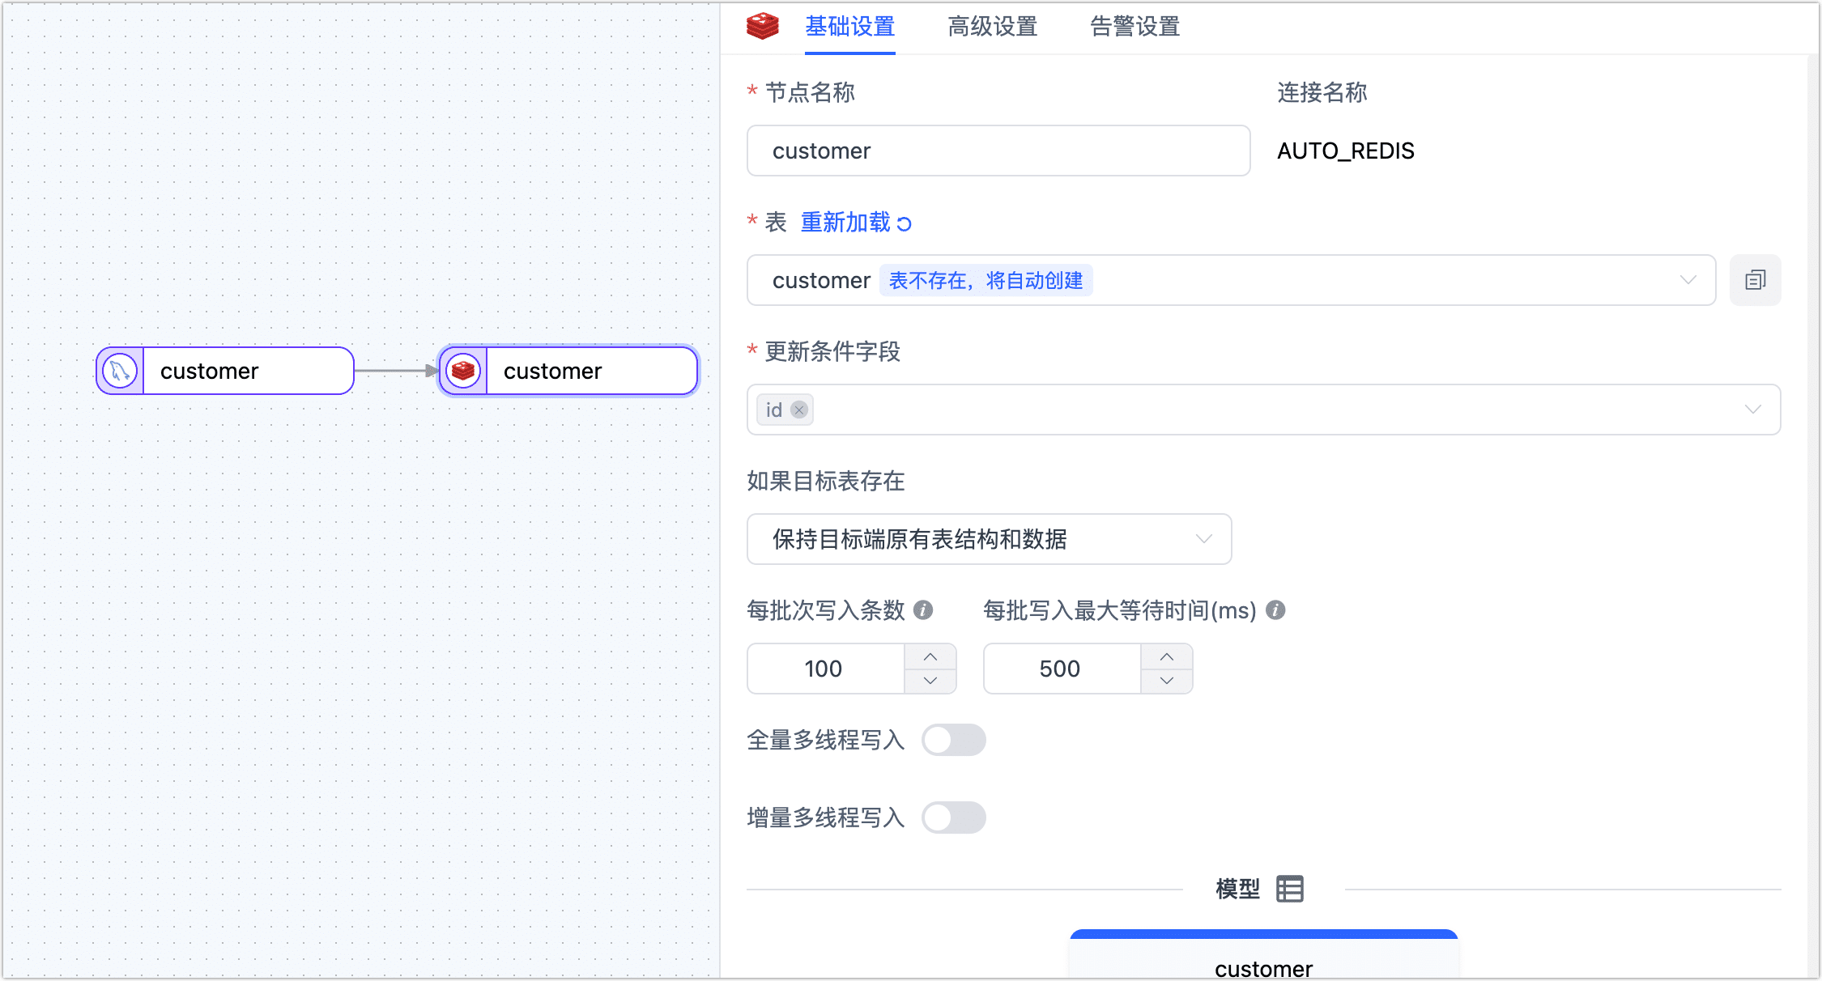
Task: Click the info icon beside 每批写入最大等待时间(ms)
Action: click(1275, 609)
